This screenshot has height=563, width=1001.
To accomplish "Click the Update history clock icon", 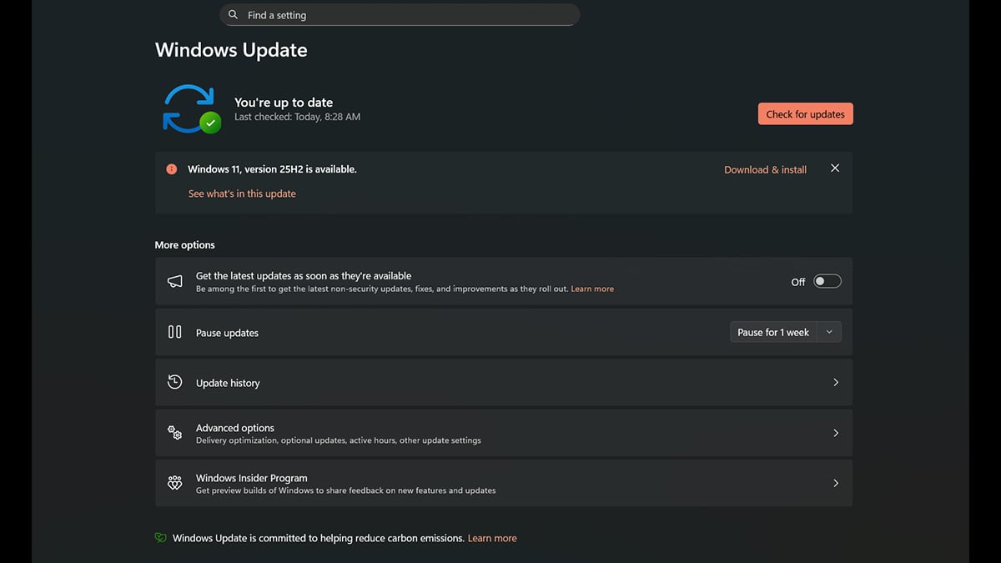I will (174, 381).
